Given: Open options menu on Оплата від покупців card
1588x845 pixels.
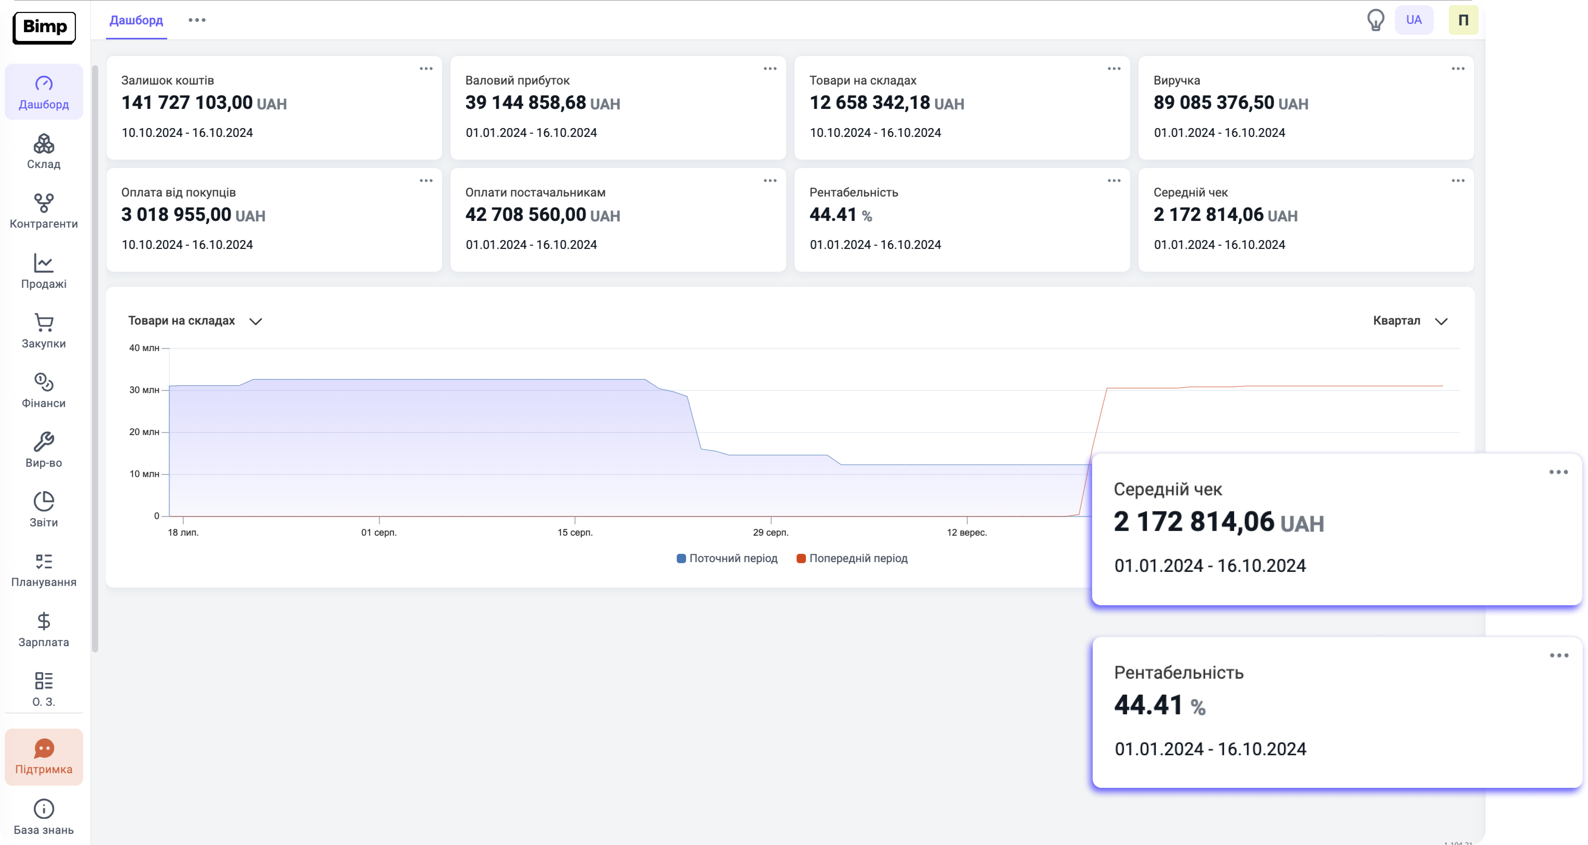Looking at the screenshot, I should [x=426, y=180].
